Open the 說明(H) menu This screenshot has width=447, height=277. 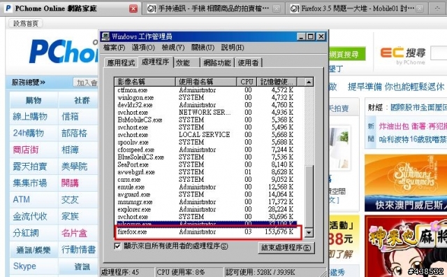(233, 48)
